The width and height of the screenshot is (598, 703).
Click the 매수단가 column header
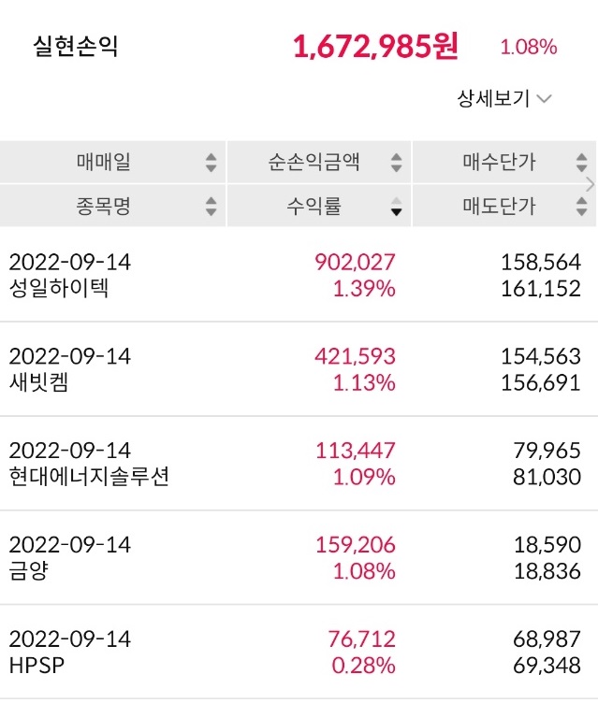(x=499, y=163)
